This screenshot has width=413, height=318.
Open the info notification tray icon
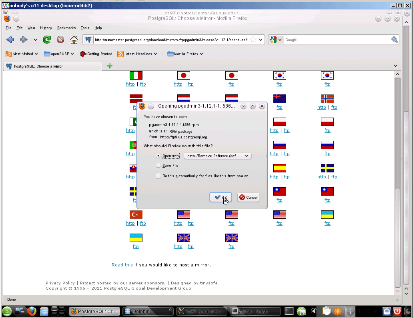[350, 312]
